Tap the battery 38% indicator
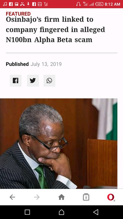 pos(99,4)
